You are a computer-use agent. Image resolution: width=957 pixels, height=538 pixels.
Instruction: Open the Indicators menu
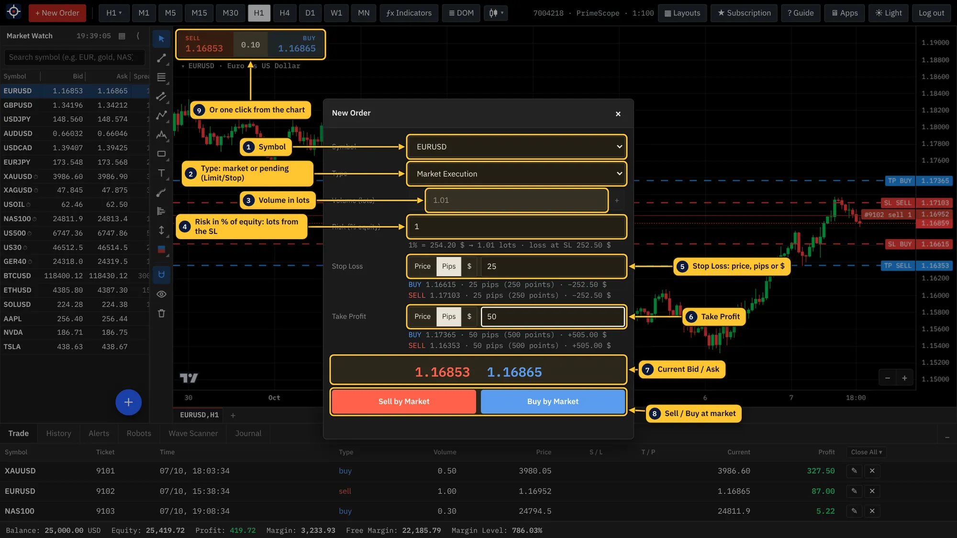409,13
